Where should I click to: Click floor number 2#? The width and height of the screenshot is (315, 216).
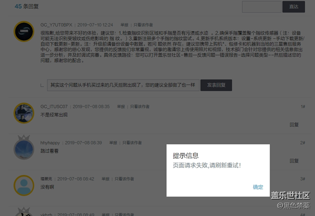[x=302, y=143]
